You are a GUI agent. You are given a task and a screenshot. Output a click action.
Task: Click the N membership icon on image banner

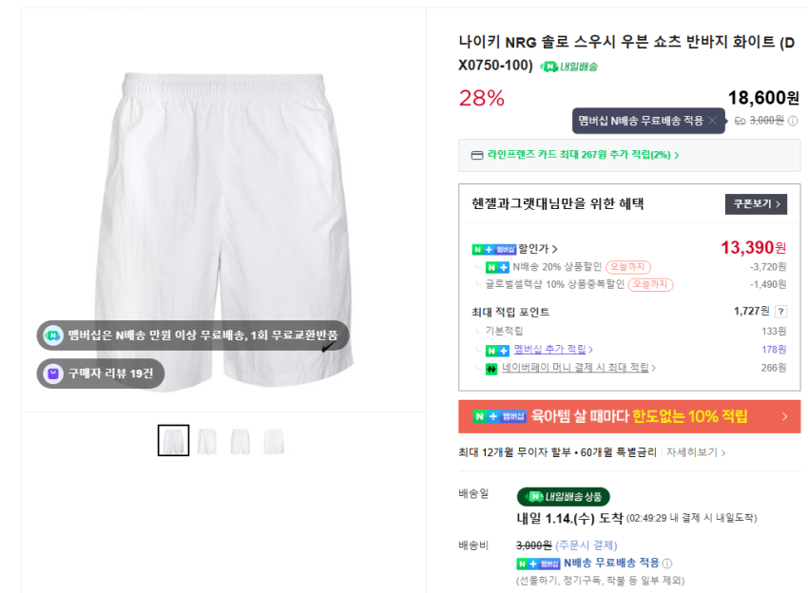[x=53, y=335]
